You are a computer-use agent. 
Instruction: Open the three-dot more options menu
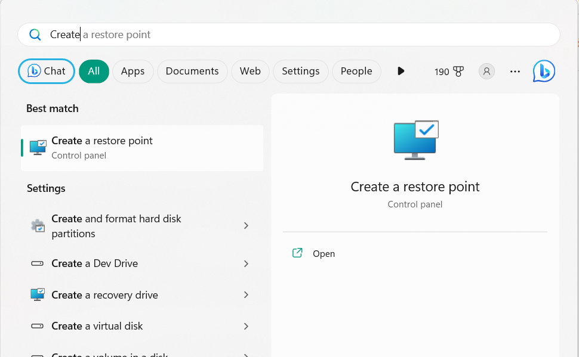click(515, 72)
